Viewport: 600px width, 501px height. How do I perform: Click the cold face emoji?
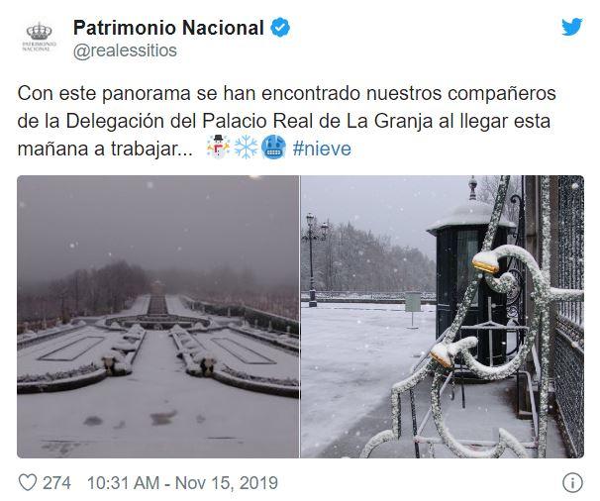click(x=273, y=148)
